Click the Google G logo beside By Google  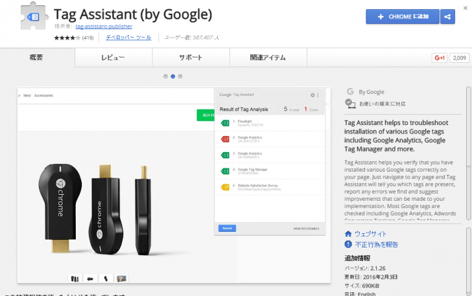(x=350, y=91)
